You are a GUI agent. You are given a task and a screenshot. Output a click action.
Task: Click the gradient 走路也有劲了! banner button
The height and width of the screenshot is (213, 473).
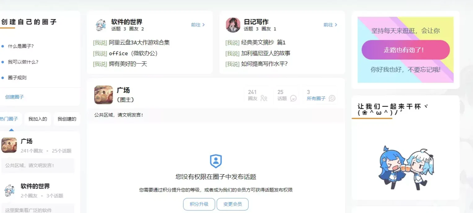pyautogui.click(x=405, y=50)
